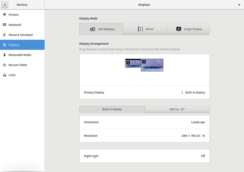244x172 pixels.
Task: Switch to Built-in display tab
Action: tap(112, 109)
